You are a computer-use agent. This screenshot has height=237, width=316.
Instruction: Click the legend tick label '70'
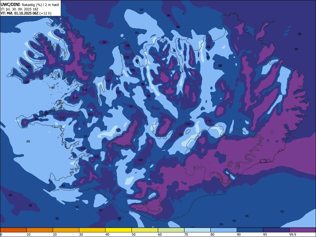(x=186, y=234)
